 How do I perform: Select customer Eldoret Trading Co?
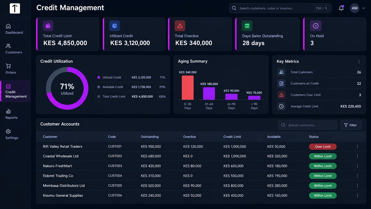58,176
